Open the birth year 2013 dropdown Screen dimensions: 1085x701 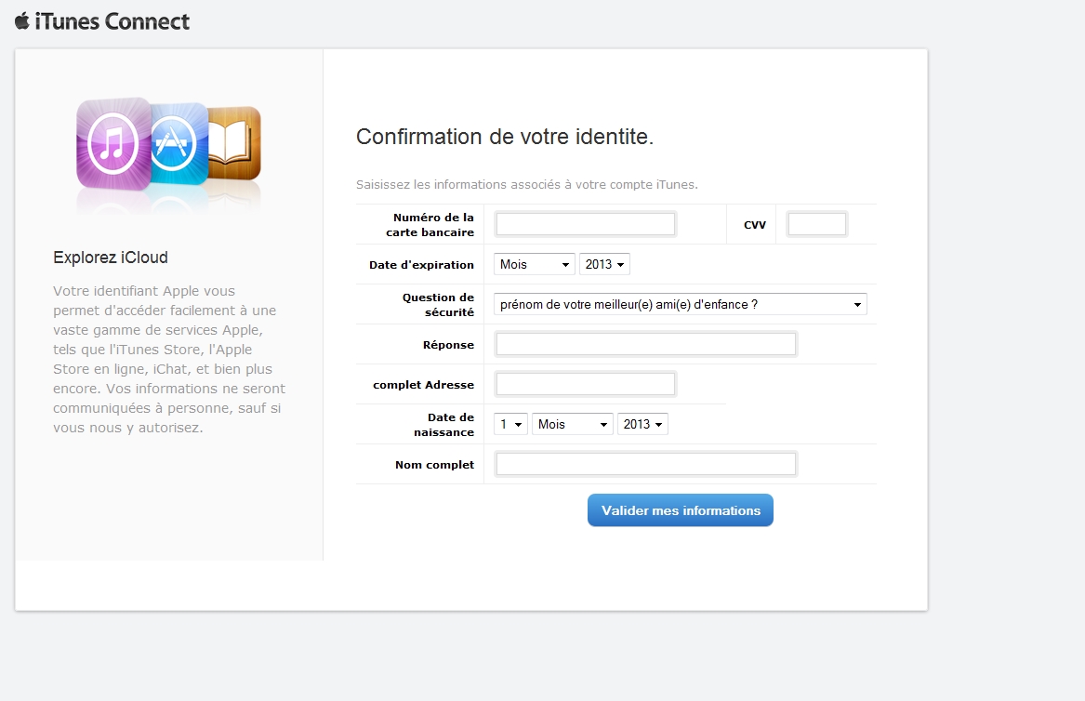(x=642, y=424)
